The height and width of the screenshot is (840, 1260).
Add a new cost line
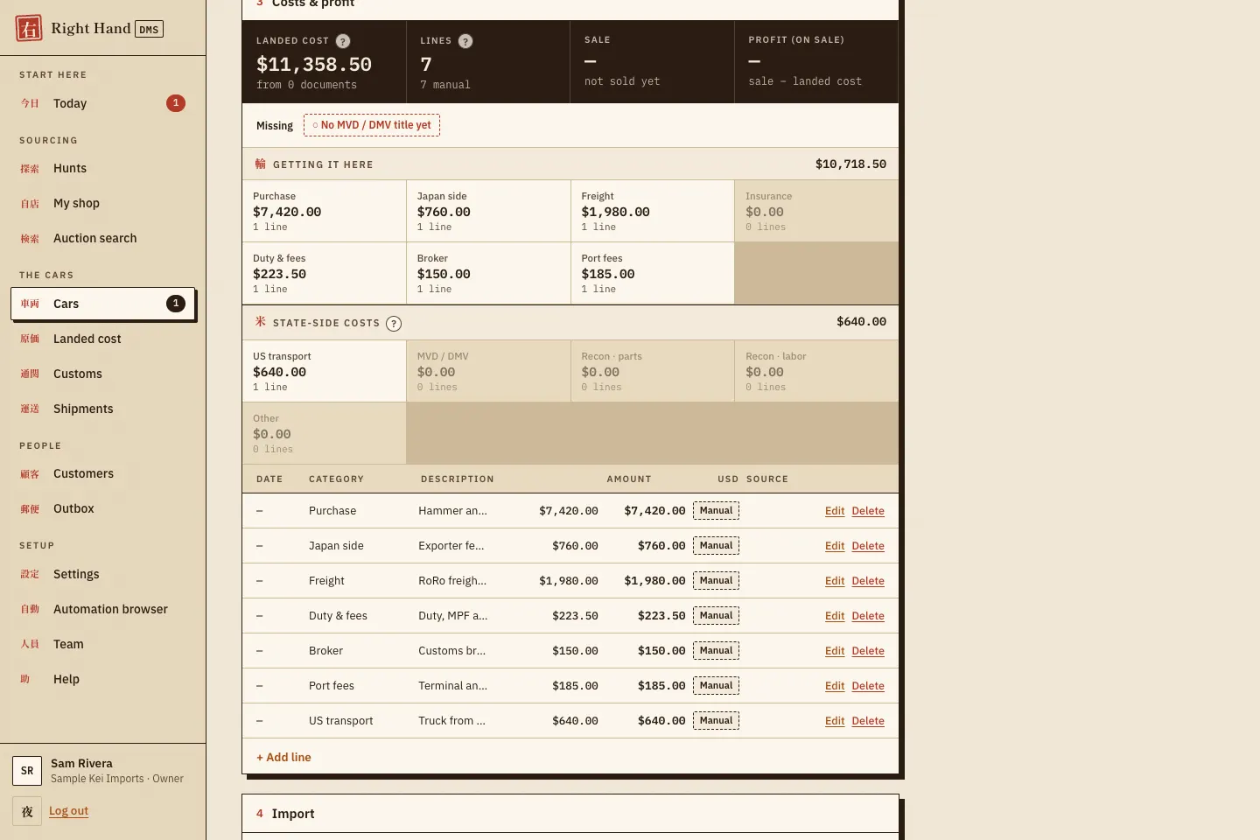tap(283, 758)
